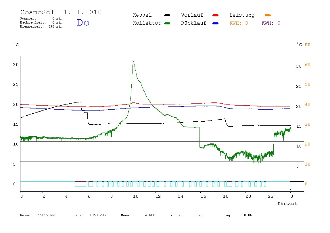Click the "0 Wh" value beside Tag
Screen dimensions: 330x233
[248, 215]
